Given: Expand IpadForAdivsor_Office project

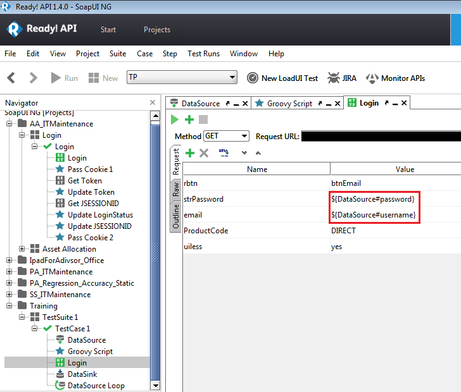Looking at the screenshot, I should coord(9,260).
